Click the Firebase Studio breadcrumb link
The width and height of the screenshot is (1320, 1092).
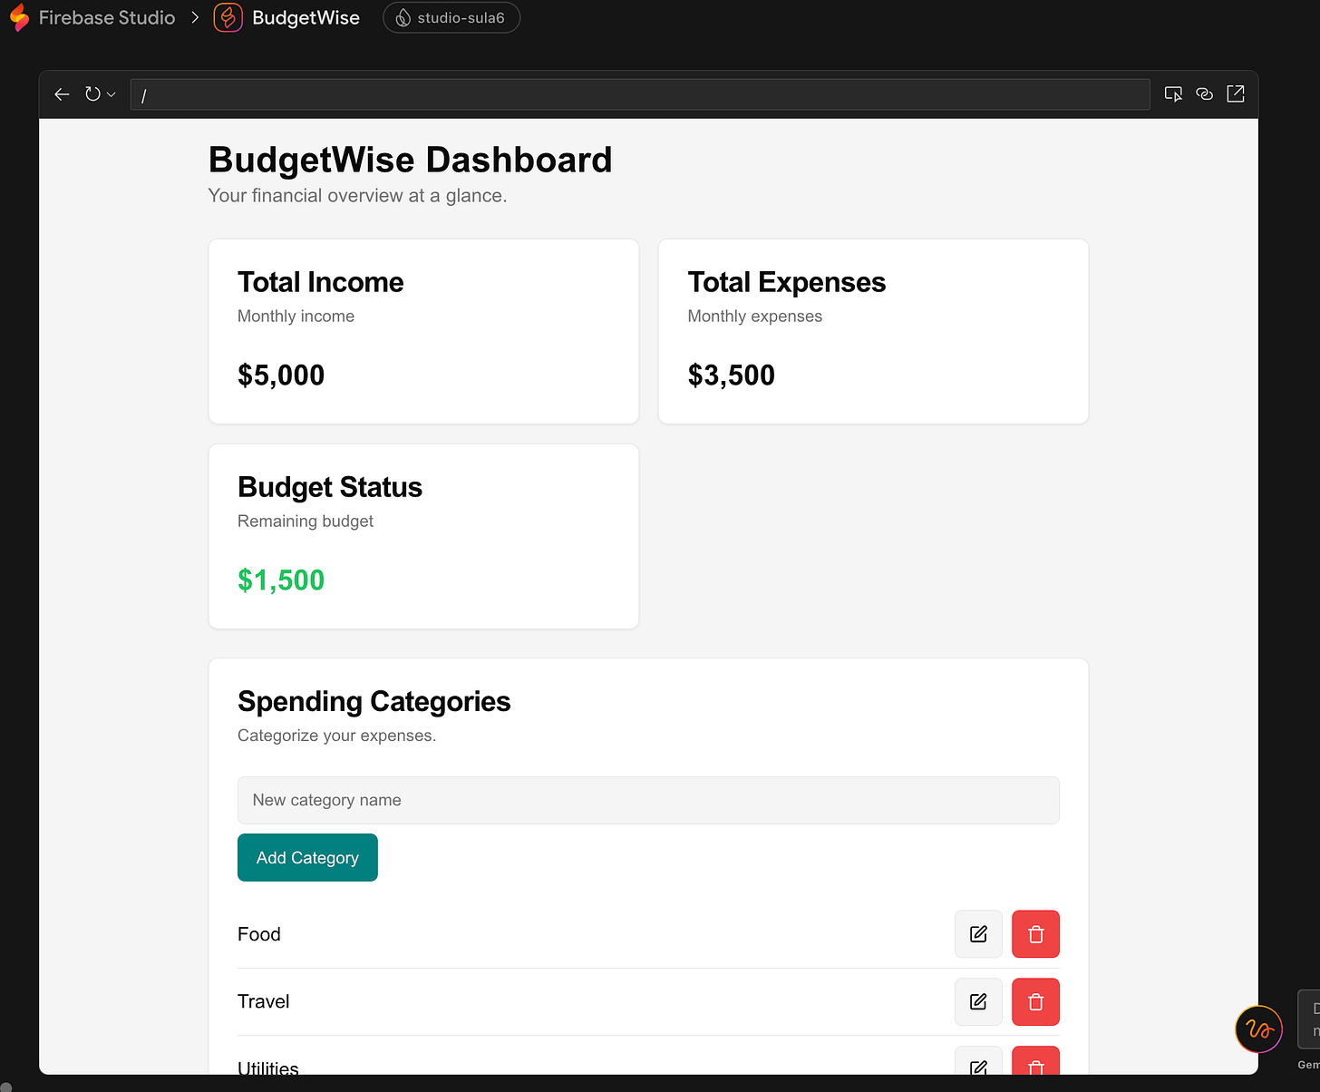click(x=107, y=17)
